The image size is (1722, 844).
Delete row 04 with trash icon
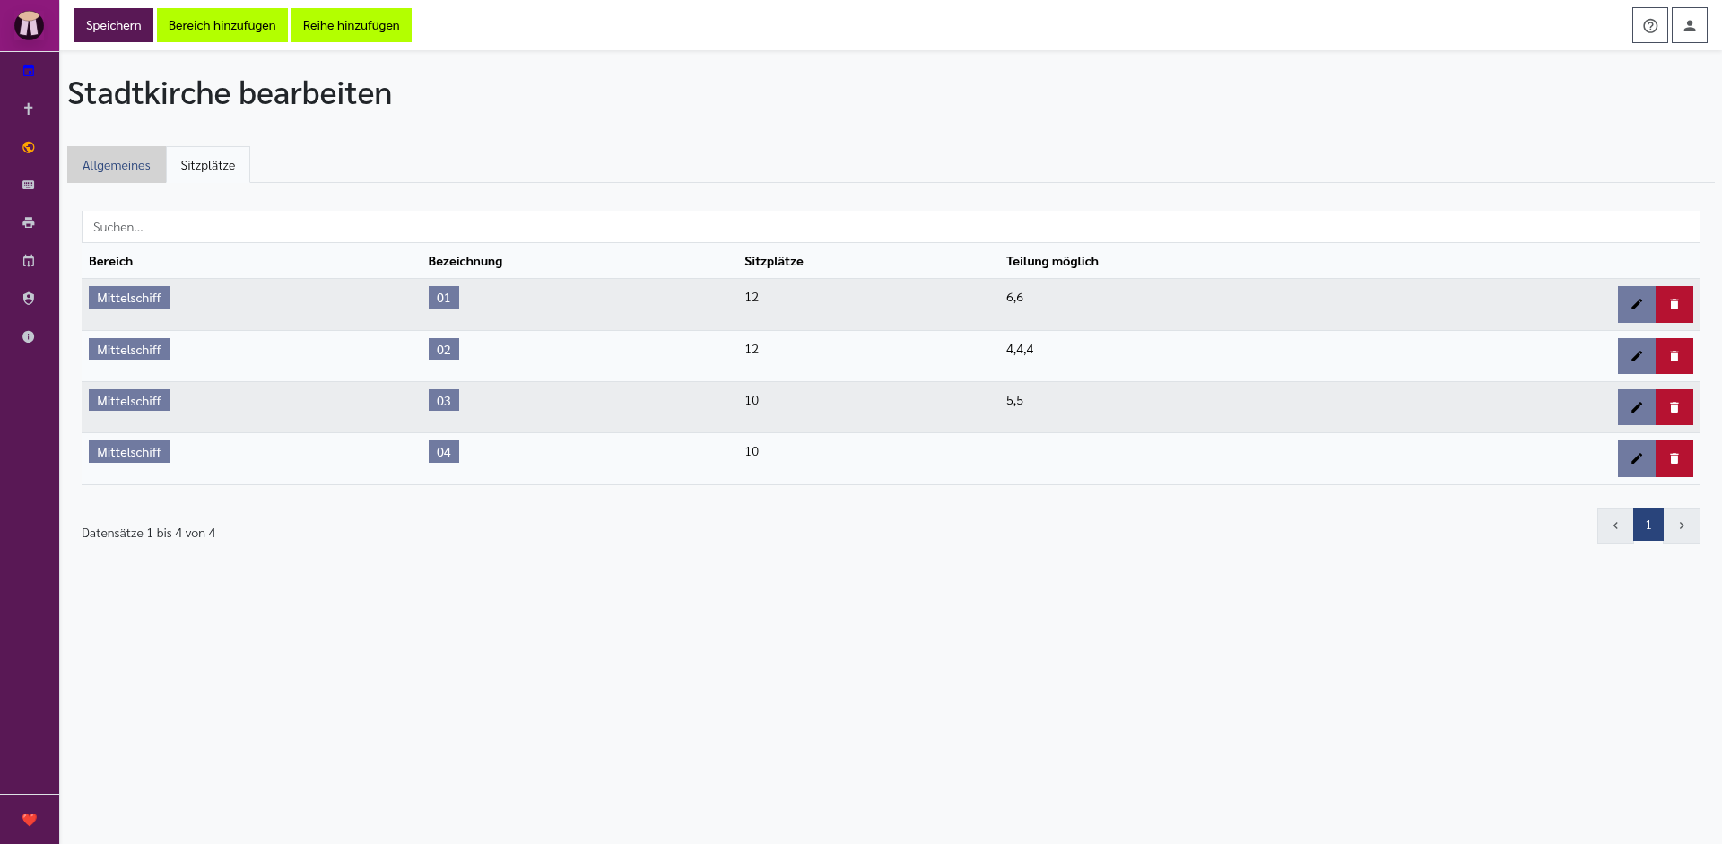point(1674,458)
